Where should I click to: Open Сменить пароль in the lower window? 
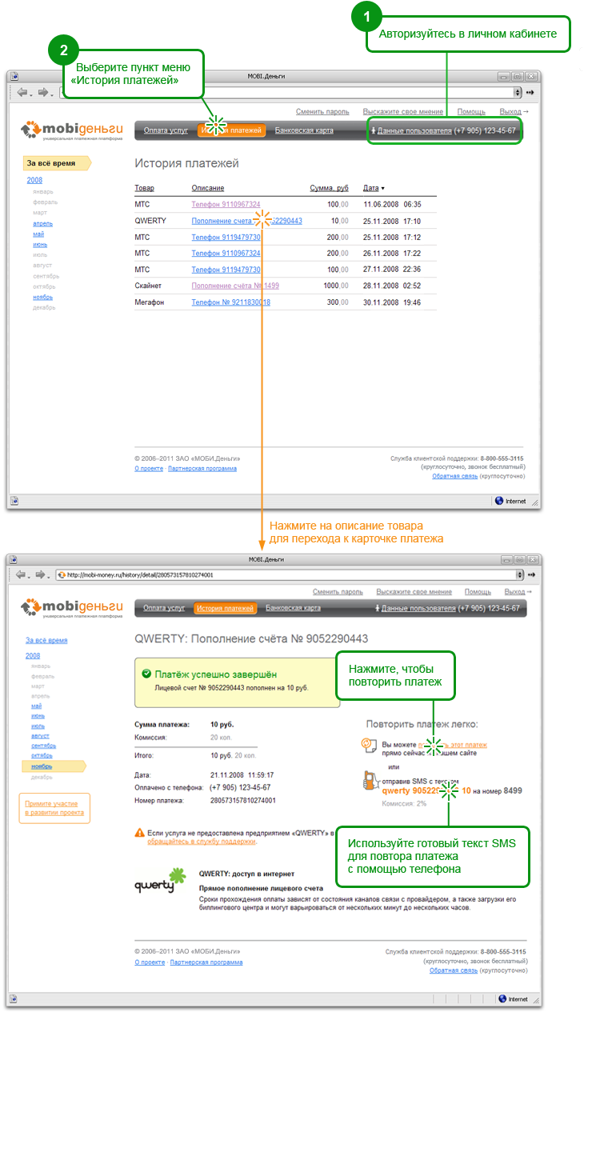(x=337, y=591)
